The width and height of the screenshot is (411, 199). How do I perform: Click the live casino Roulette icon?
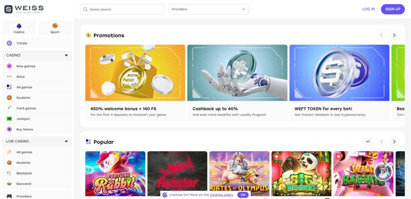click(9, 162)
